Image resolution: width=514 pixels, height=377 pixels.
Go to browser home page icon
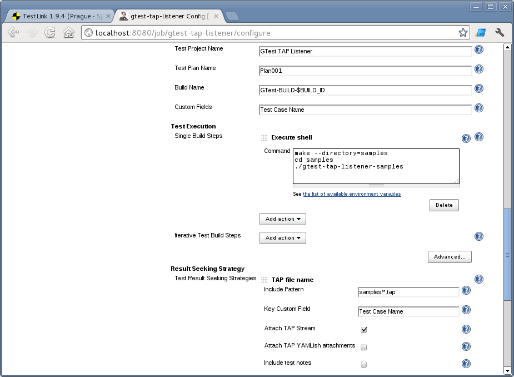[68, 32]
